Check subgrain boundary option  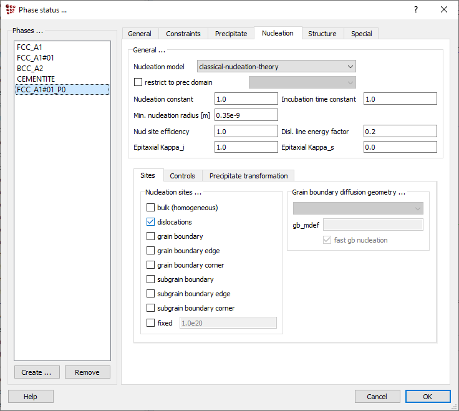(x=150, y=279)
